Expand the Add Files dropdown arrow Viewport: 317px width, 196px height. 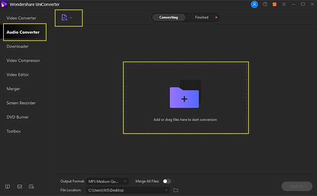click(x=71, y=18)
